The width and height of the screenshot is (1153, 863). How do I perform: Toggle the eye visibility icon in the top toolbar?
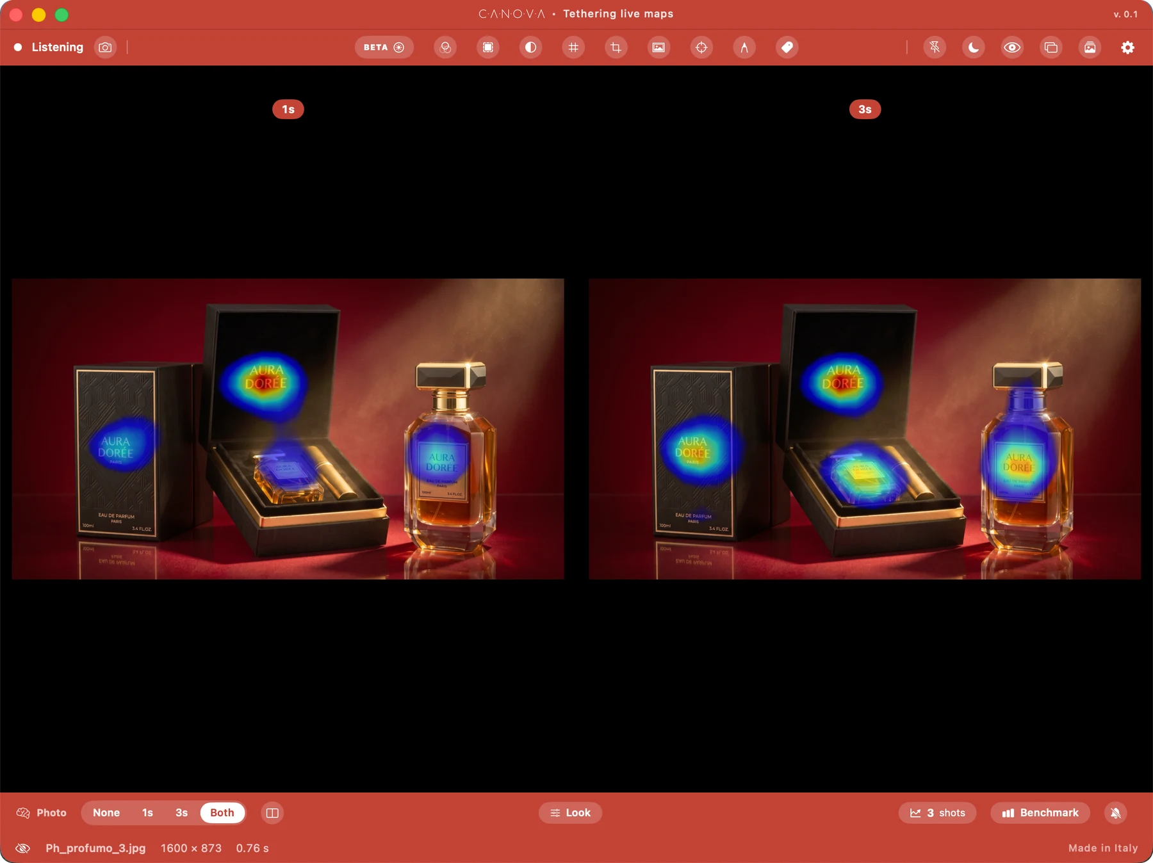[1012, 47]
